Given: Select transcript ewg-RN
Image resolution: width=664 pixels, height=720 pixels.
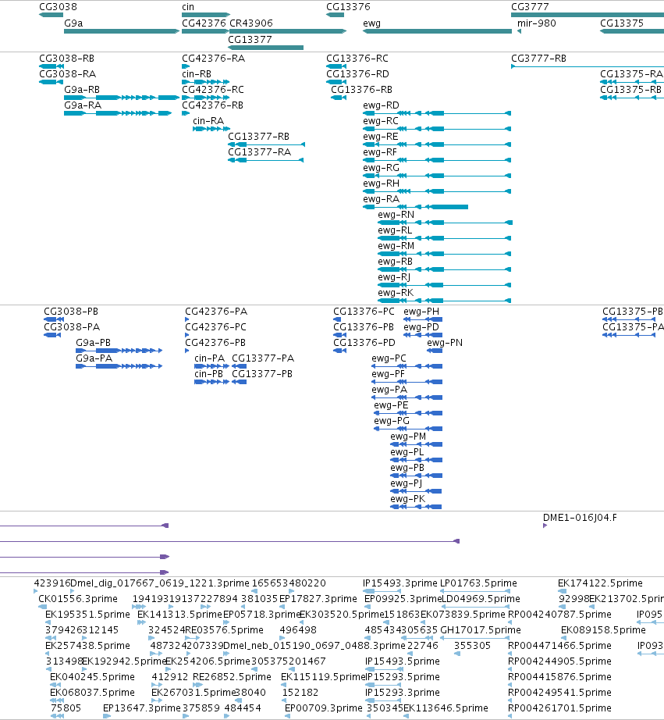Looking at the screenshot, I should [445, 223].
